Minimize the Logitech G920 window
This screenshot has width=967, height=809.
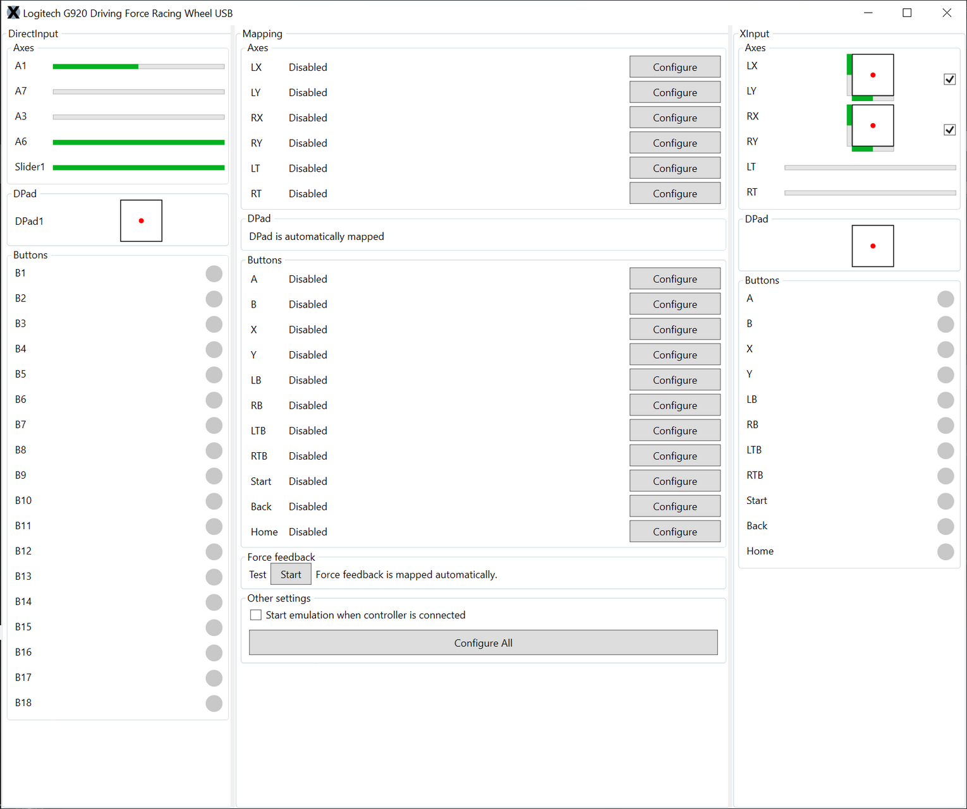point(868,13)
